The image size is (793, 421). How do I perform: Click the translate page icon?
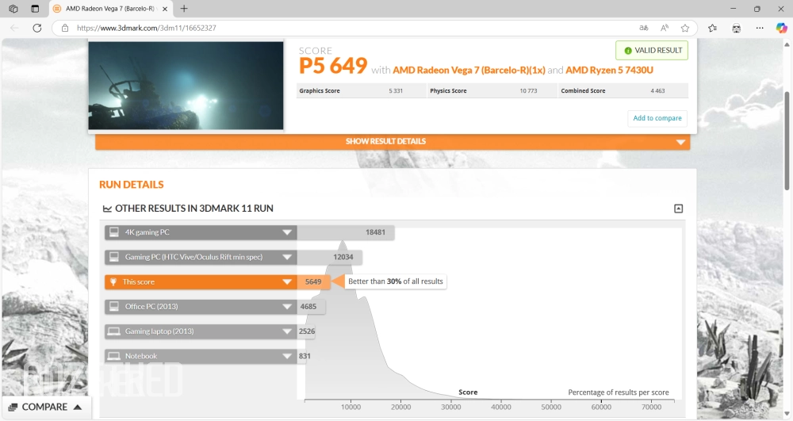[x=644, y=28]
